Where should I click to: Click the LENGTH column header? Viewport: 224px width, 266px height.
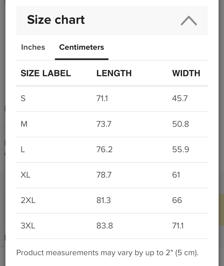[114, 73]
